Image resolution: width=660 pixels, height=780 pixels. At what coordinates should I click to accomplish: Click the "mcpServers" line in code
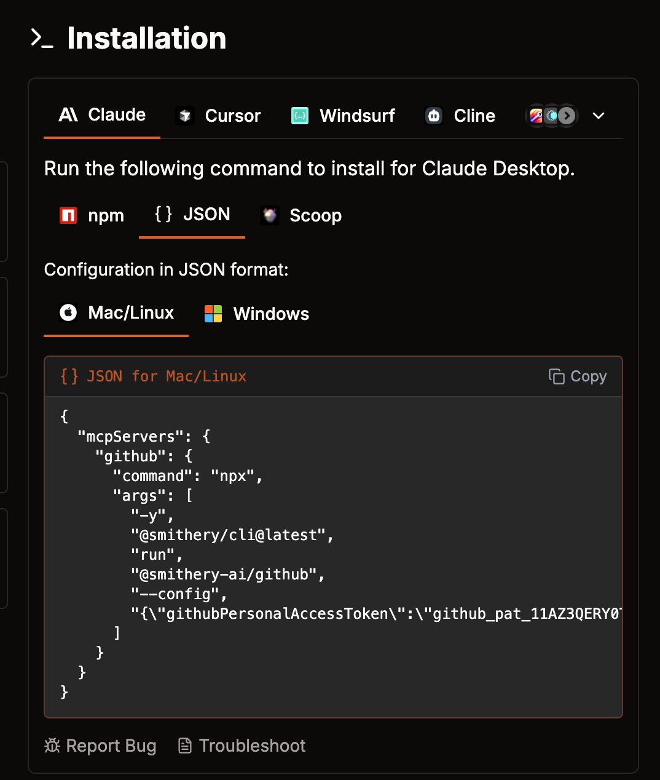(144, 437)
